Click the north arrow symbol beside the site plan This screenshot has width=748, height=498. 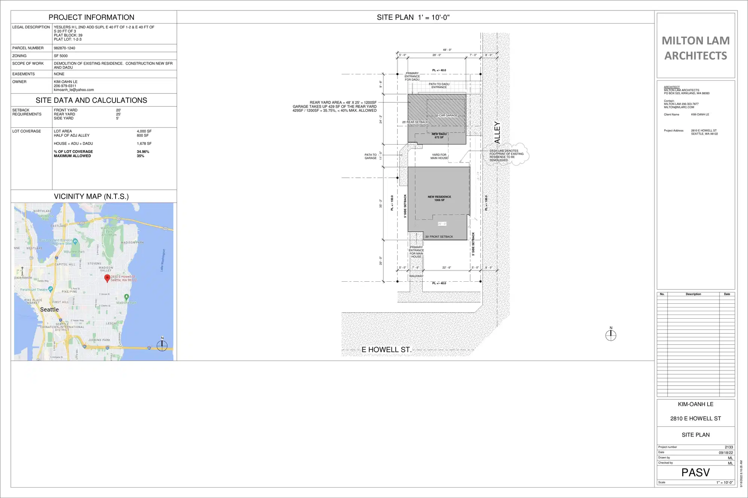(611, 334)
